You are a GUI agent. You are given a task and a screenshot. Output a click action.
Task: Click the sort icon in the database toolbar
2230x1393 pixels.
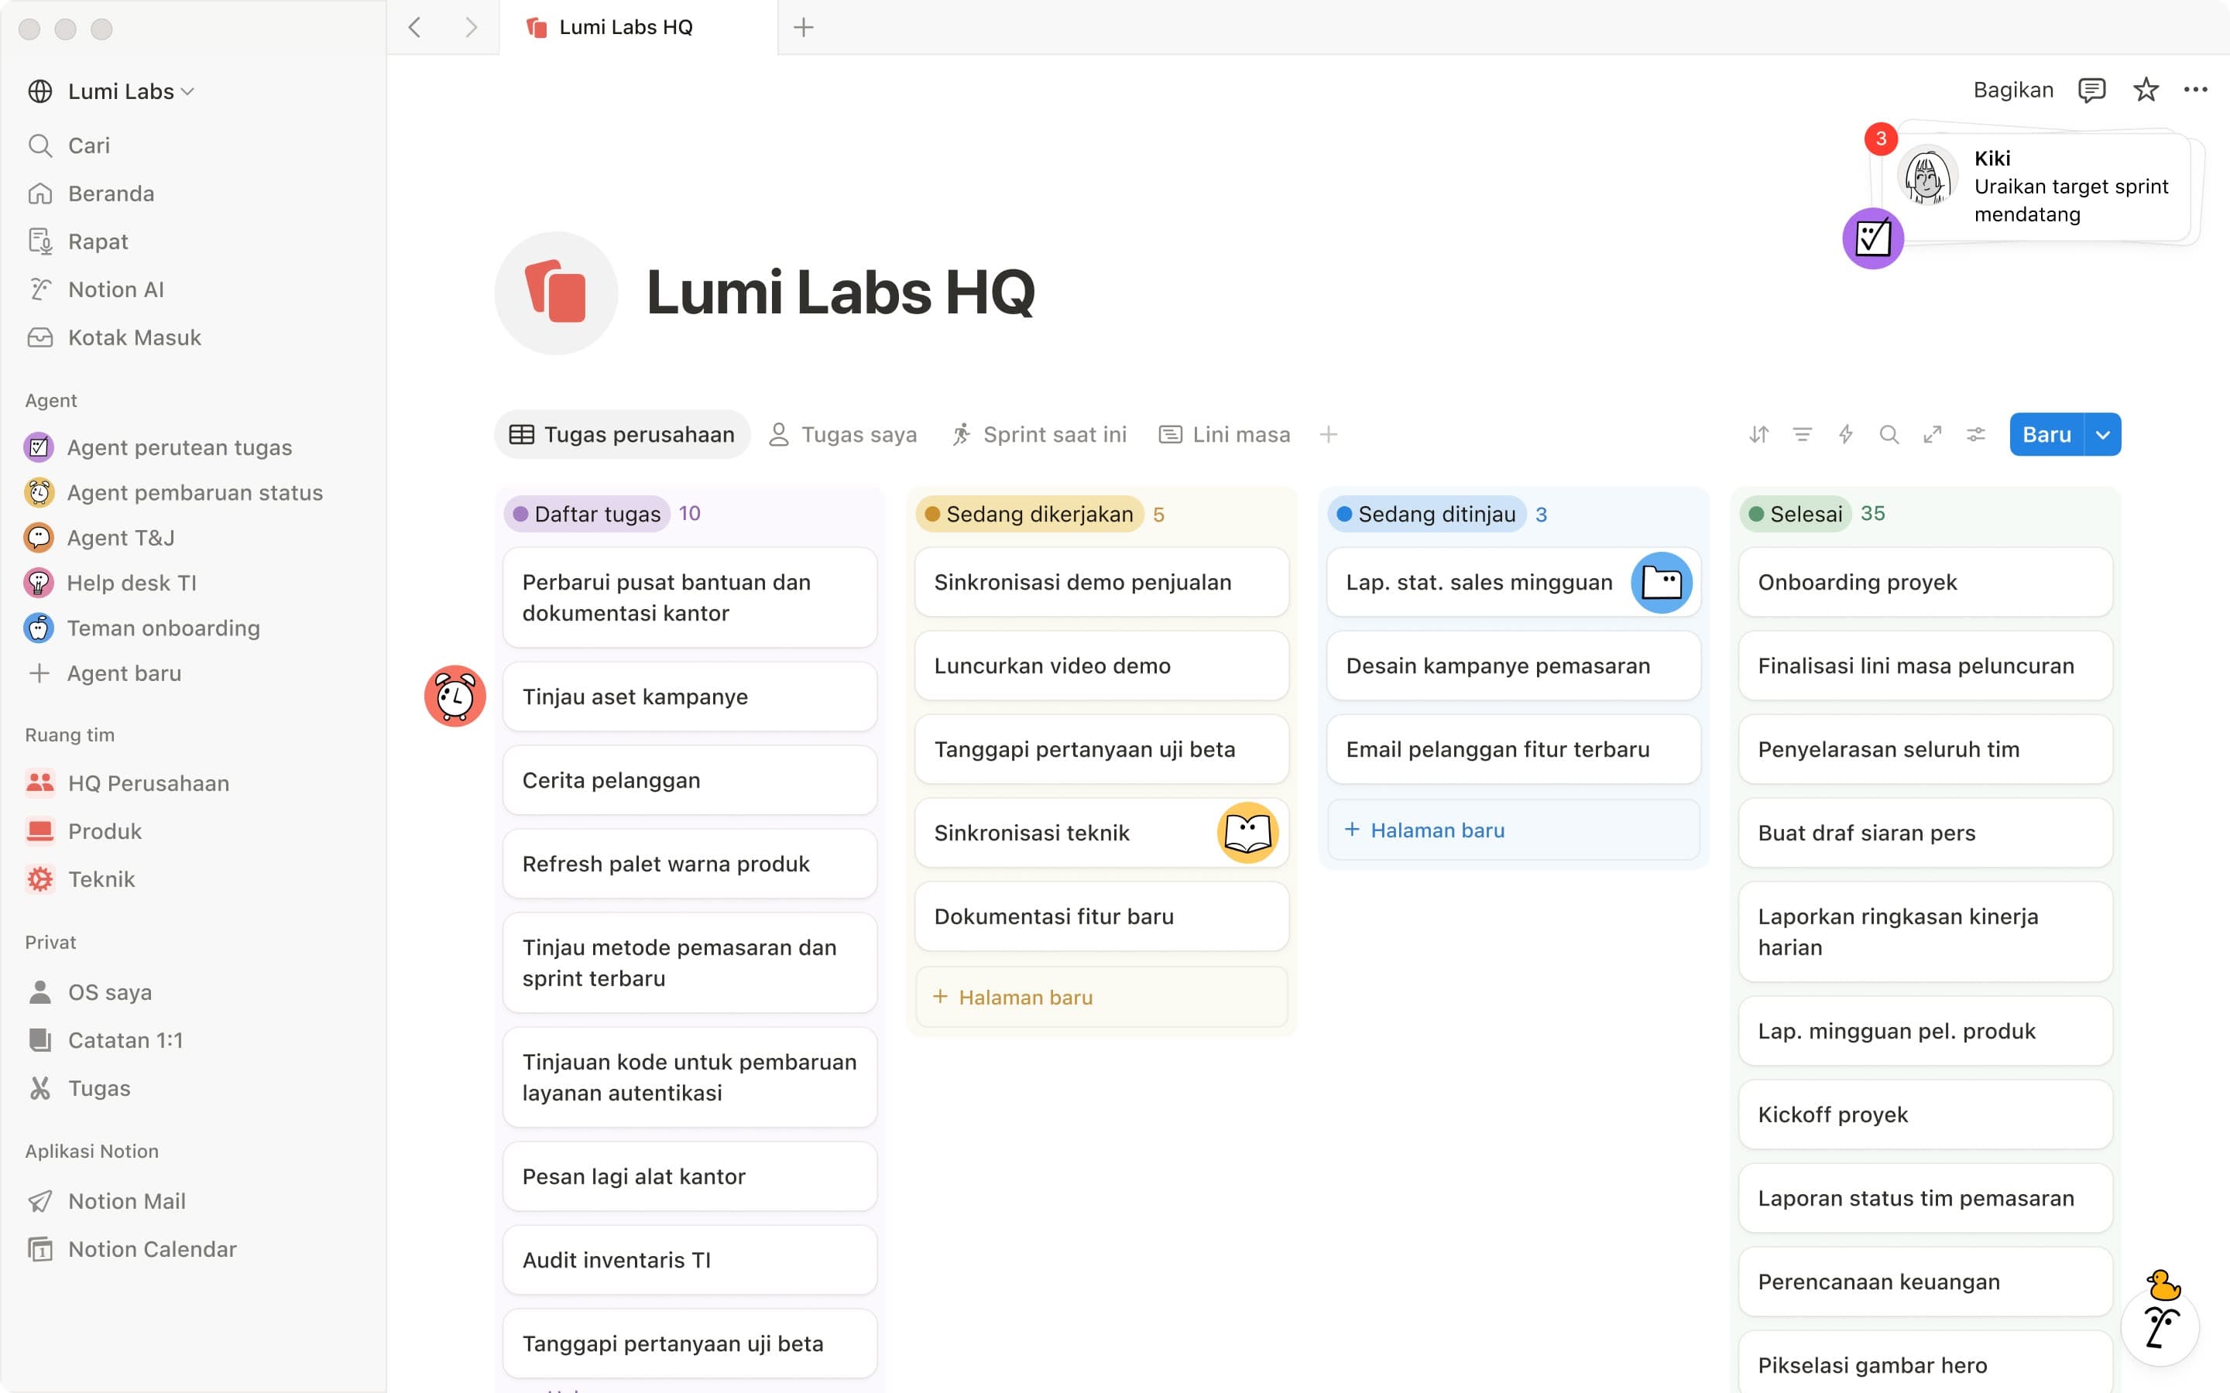pos(1758,434)
